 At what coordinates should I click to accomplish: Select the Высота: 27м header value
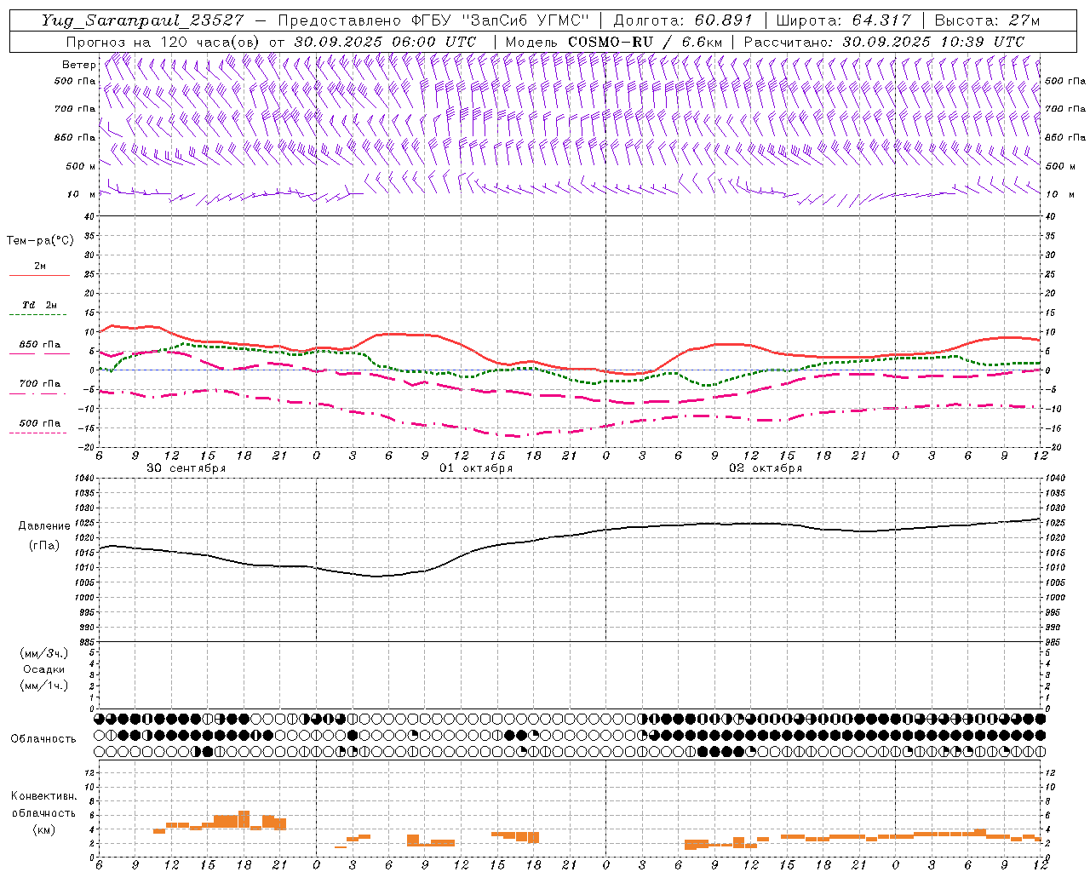987,20
